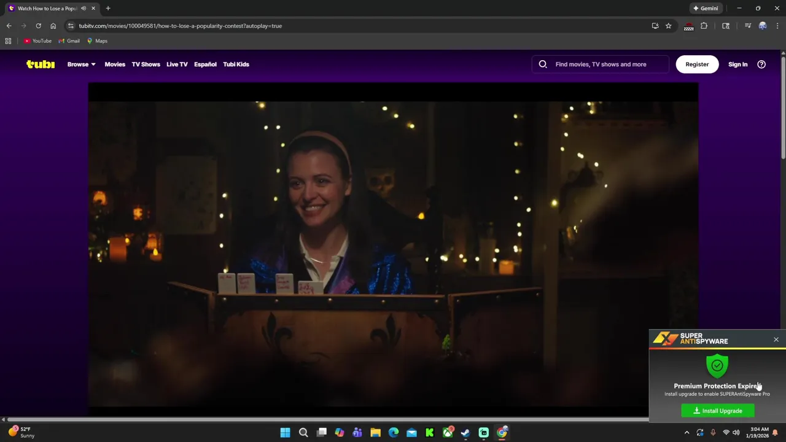
Task: Open the Tubi help question mark icon
Action: 761,64
